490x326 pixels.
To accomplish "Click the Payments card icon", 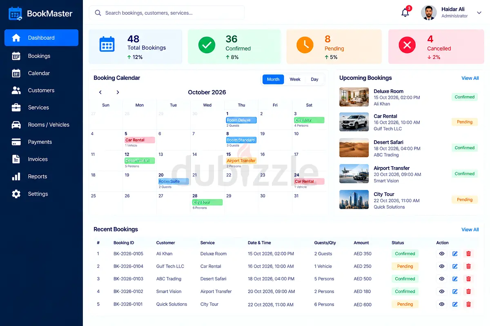I will [x=16, y=142].
